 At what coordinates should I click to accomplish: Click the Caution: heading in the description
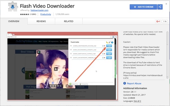click(x=127, y=42)
